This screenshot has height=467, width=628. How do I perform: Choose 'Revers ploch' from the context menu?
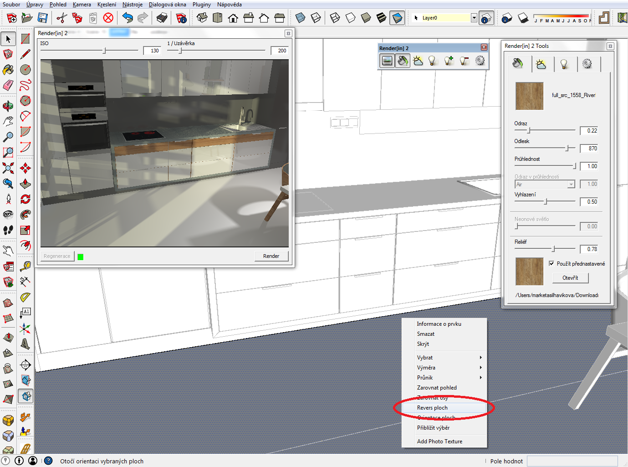click(432, 408)
